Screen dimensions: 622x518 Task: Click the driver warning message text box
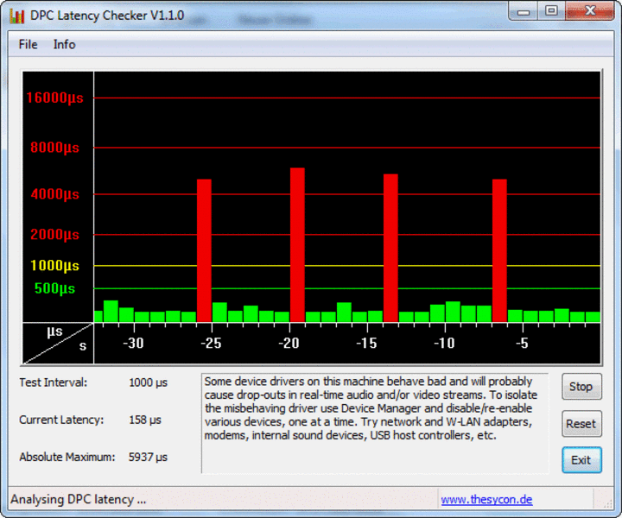coord(375,423)
